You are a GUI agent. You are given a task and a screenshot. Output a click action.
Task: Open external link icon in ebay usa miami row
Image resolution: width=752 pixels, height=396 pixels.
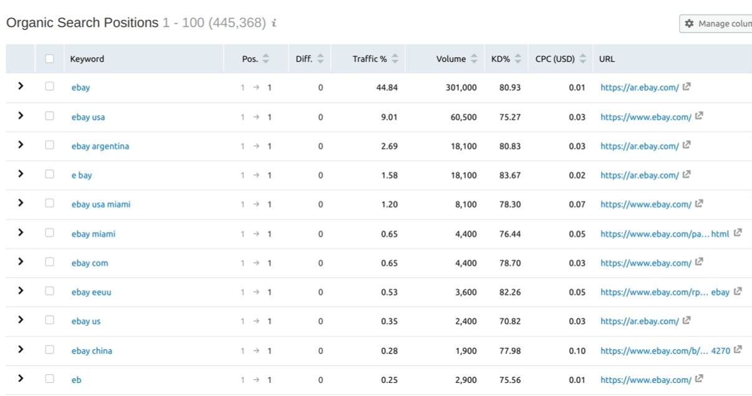699,203
